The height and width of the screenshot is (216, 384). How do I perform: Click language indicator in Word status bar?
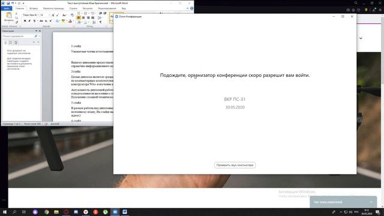55,124
